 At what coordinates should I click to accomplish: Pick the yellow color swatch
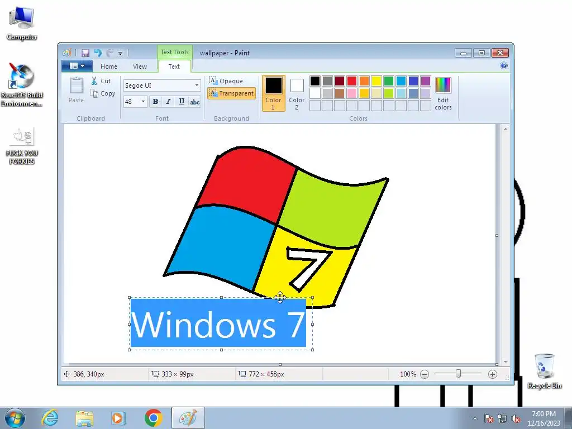click(x=376, y=80)
